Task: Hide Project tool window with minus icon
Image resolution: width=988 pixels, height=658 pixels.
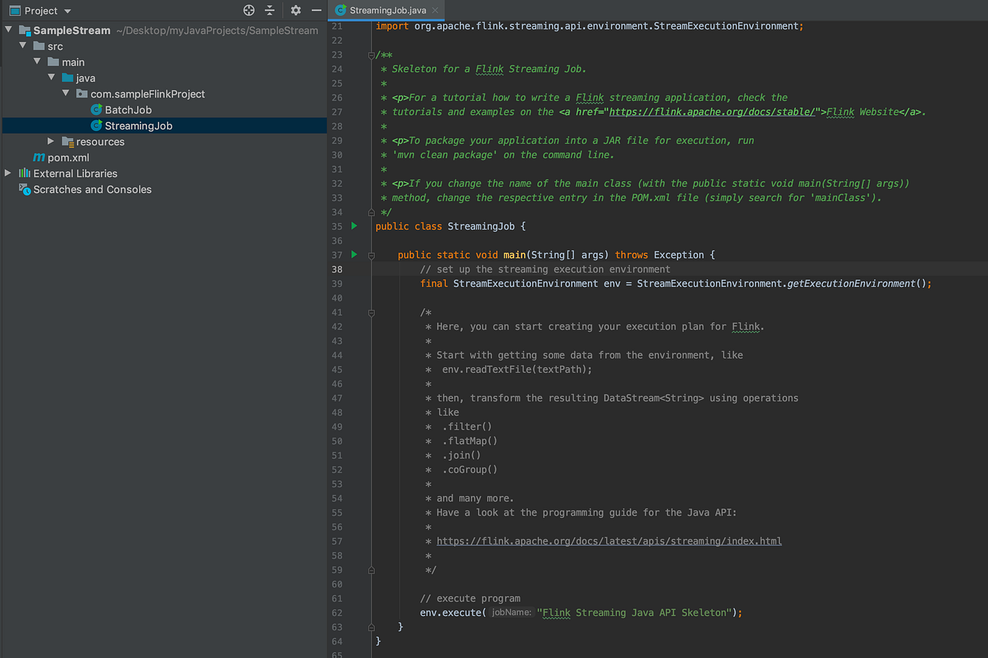Action: tap(316, 10)
